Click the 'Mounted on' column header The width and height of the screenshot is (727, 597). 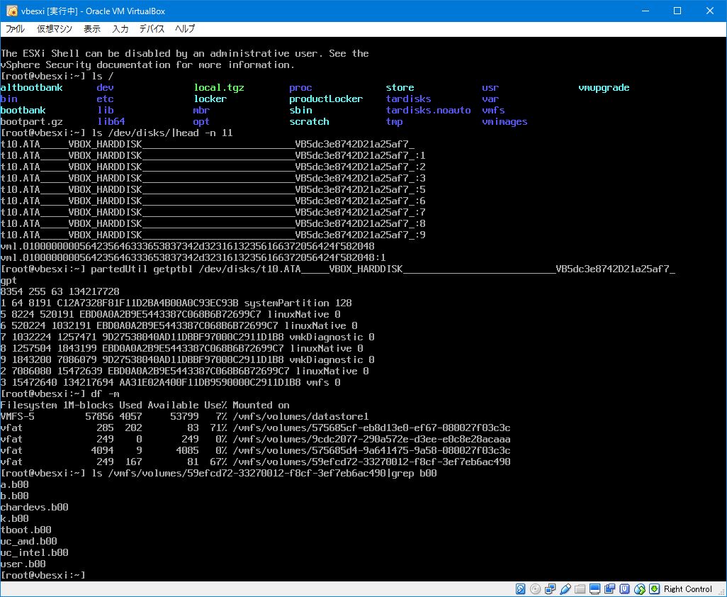[x=261, y=405]
